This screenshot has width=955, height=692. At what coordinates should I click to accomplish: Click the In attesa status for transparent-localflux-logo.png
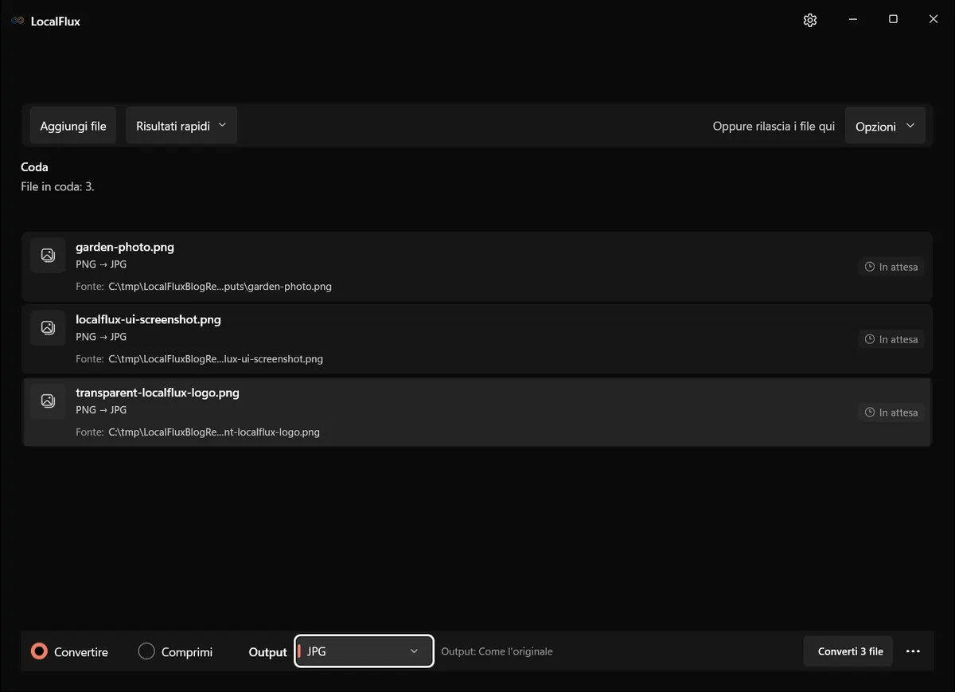tap(891, 412)
